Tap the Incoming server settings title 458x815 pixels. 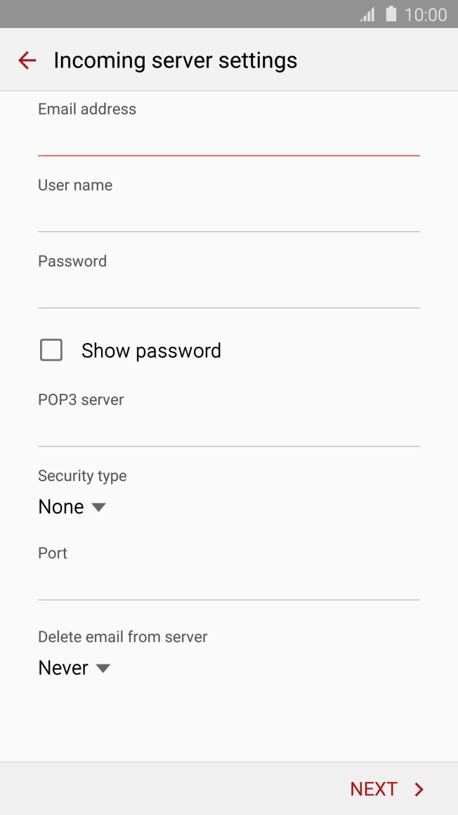click(x=176, y=60)
